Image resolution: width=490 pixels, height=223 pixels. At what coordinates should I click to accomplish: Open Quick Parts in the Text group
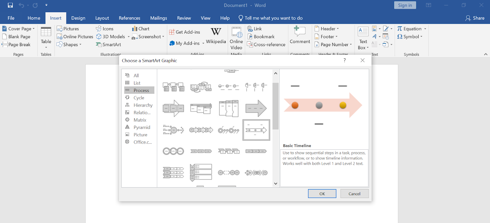click(x=376, y=29)
